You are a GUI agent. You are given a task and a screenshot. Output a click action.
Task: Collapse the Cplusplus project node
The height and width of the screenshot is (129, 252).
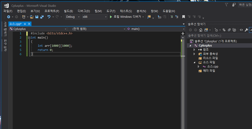(x=190, y=46)
